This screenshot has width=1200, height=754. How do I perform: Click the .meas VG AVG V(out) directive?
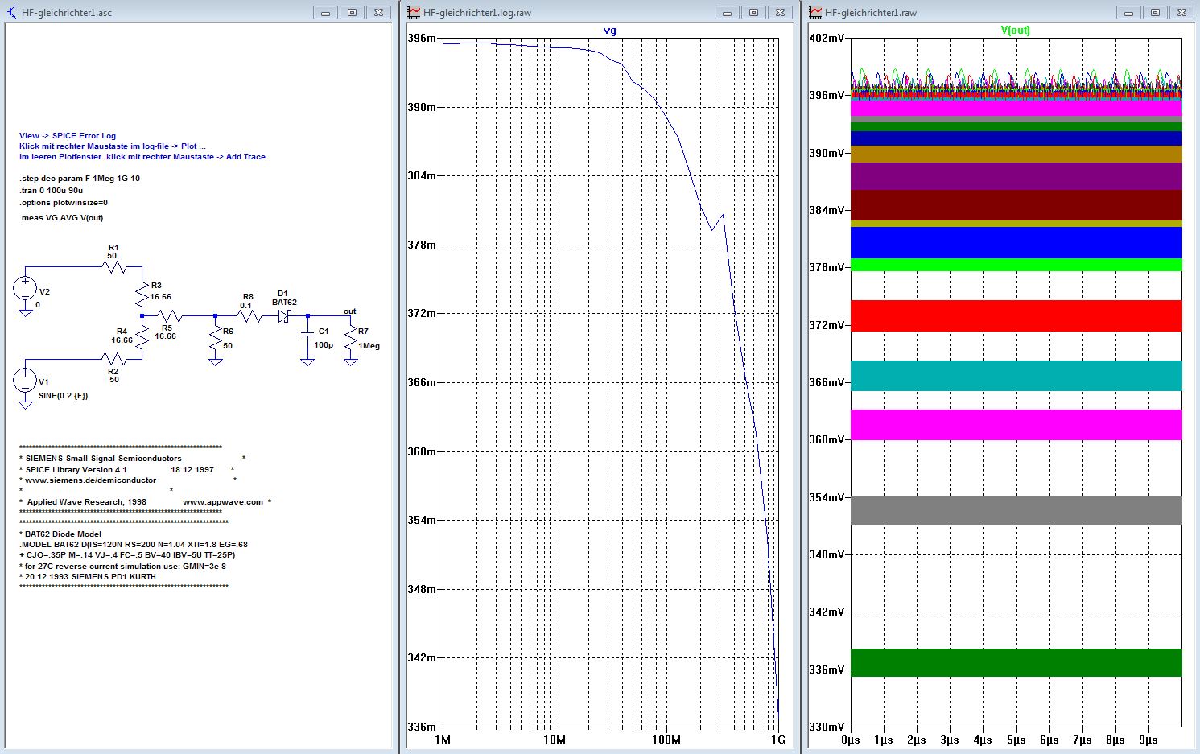61,218
